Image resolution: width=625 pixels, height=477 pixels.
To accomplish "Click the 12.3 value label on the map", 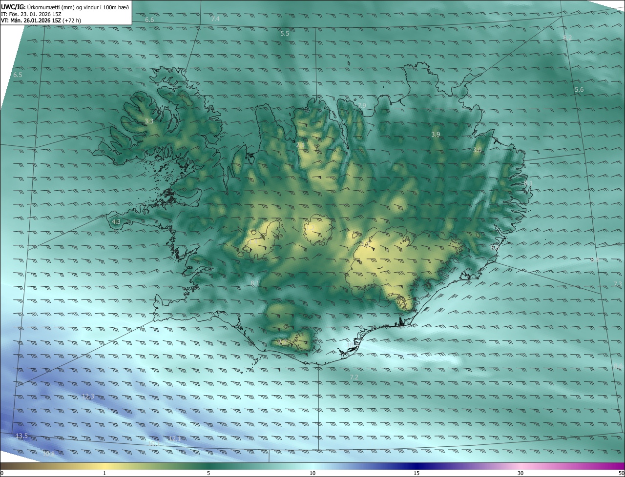I will point(88,397).
